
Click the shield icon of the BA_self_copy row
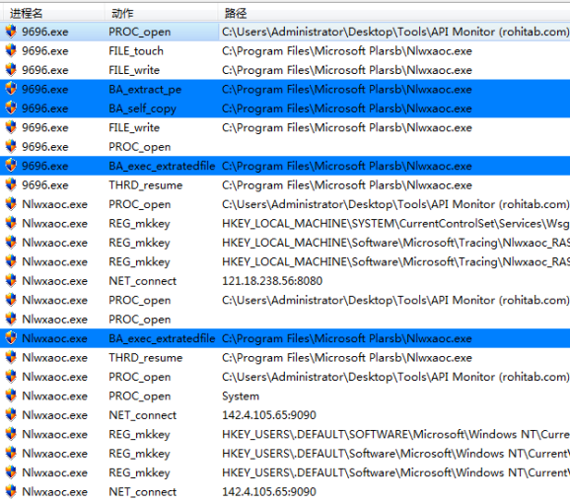click(x=11, y=108)
